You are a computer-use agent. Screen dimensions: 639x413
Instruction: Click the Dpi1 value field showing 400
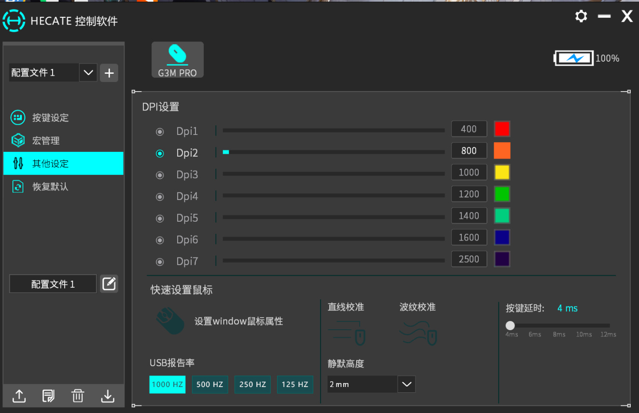(469, 129)
